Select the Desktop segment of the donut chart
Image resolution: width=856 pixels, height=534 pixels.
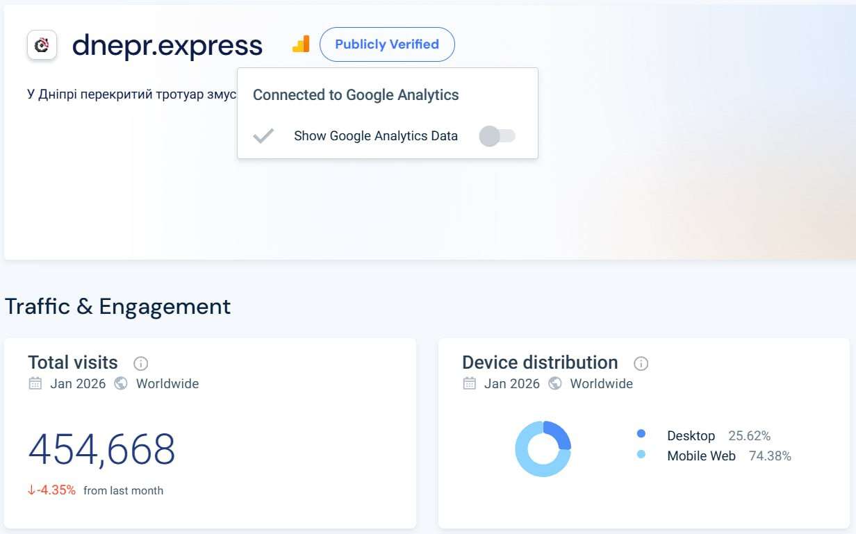coord(560,433)
